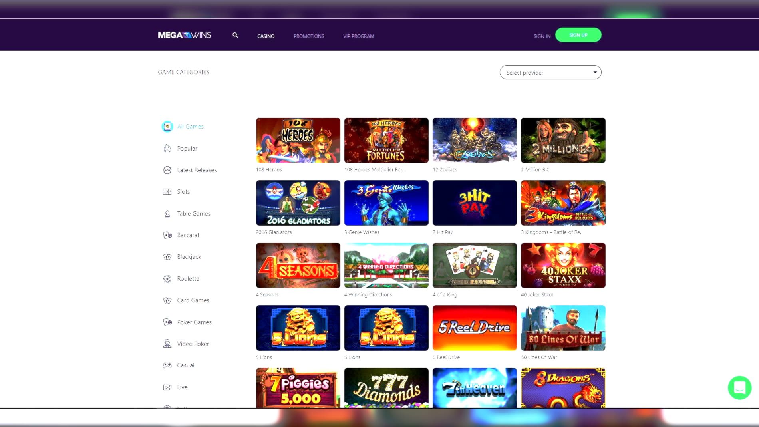Click the Mega Wins logo
The width and height of the screenshot is (759, 427).
click(185, 35)
